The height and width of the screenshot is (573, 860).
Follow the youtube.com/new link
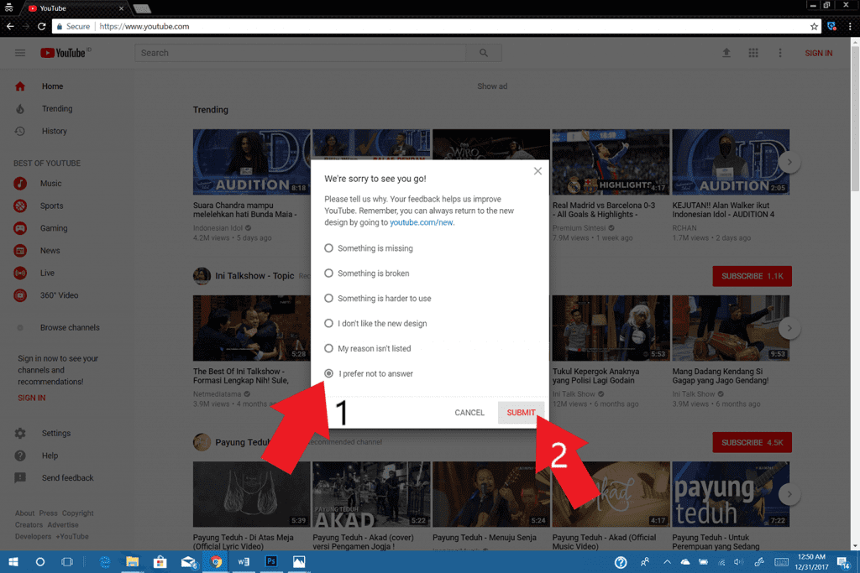pyautogui.click(x=422, y=222)
